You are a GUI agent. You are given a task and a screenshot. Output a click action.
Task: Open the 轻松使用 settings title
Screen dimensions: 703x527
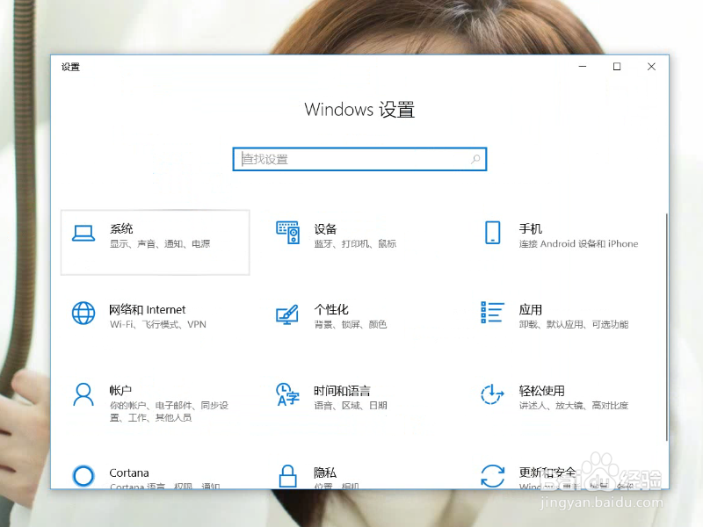click(x=541, y=391)
